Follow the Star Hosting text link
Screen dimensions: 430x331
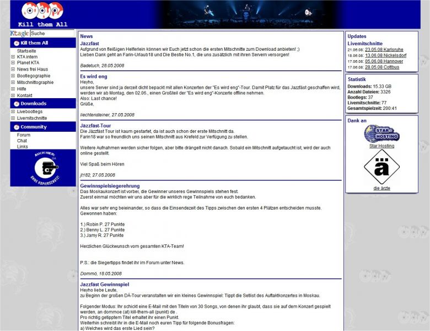381,146
